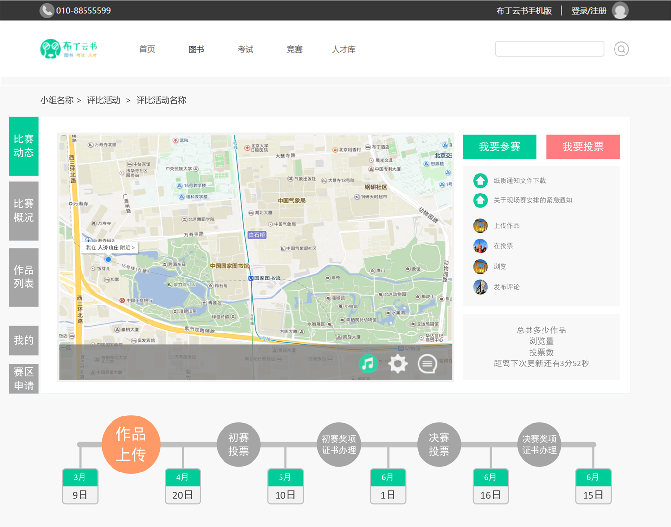671x527 pixels.
Task: Go to 人才库 in navigation bar
Action: [x=343, y=49]
